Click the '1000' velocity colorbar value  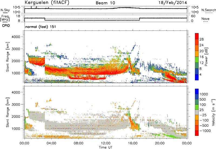[x=204, y=94]
